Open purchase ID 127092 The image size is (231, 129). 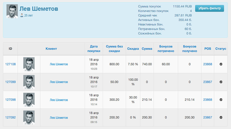(x=11, y=117)
